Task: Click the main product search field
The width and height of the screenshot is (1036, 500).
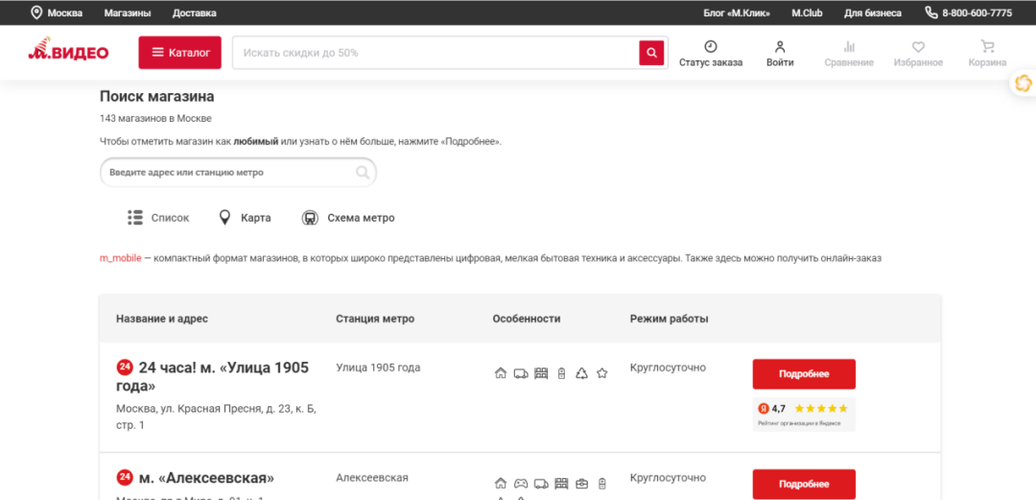Action: point(436,53)
